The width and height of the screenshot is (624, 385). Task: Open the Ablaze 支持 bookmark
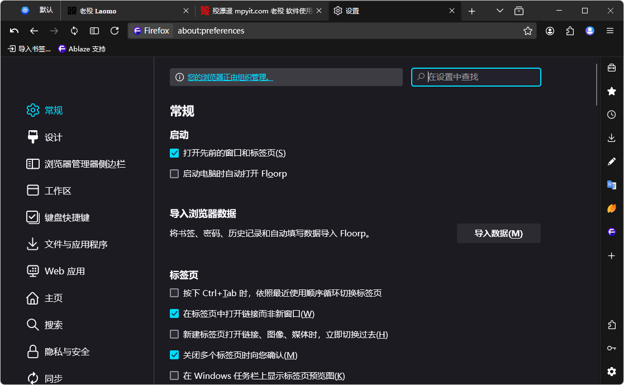82,49
